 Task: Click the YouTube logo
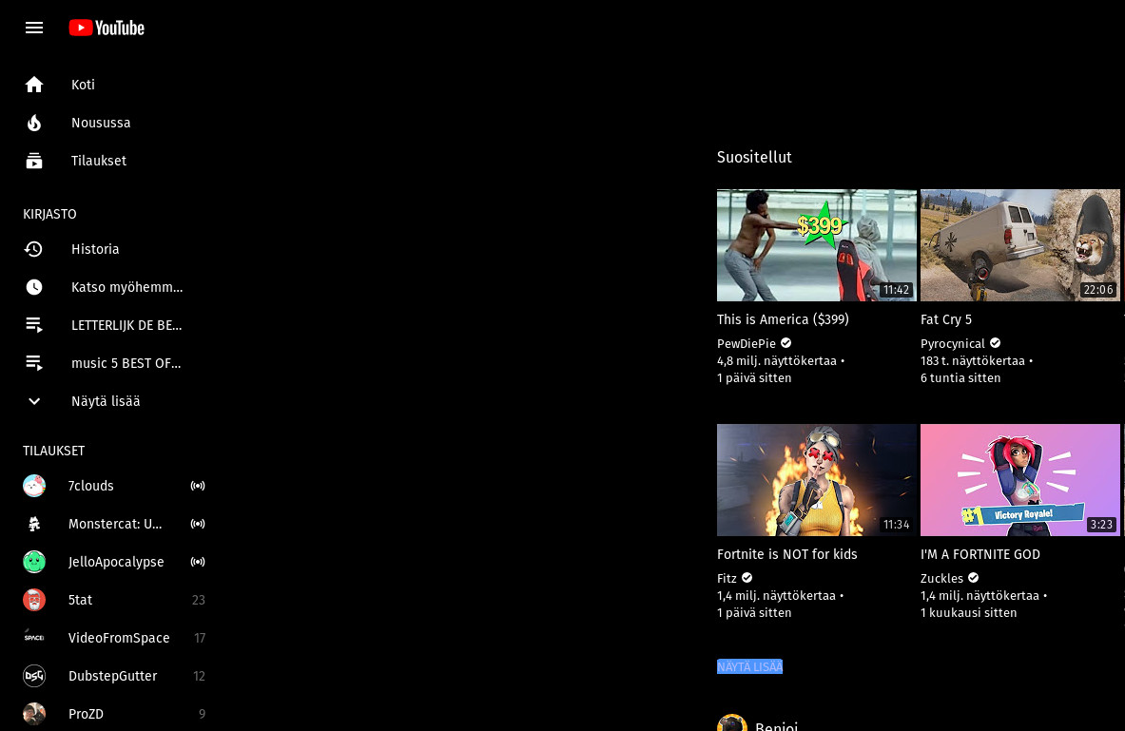pyautogui.click(x=107, y=28)
